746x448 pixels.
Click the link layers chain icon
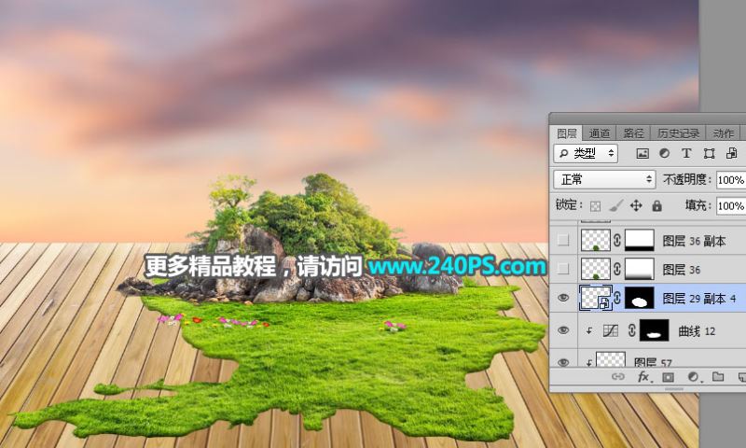(x=617, y=377)
